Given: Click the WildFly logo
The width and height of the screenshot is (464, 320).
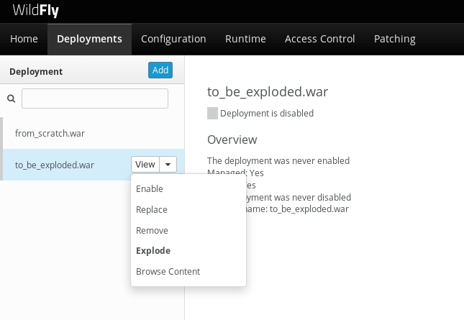Looking at the screenshot, I should pyautogui.click(x=36, y=10).
